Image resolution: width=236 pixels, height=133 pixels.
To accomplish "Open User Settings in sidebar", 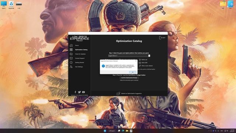I will click(79, 66).
